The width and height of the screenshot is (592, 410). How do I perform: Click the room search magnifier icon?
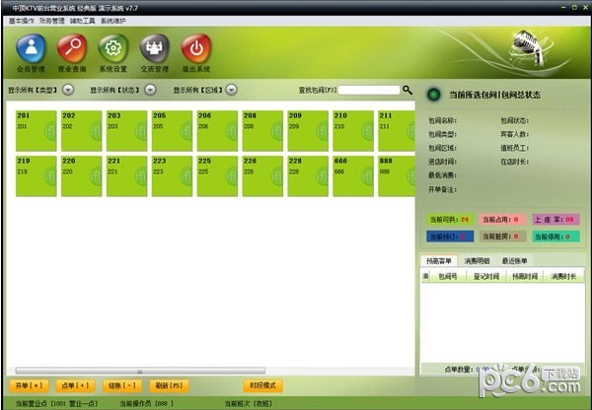[x=407, y=90]
